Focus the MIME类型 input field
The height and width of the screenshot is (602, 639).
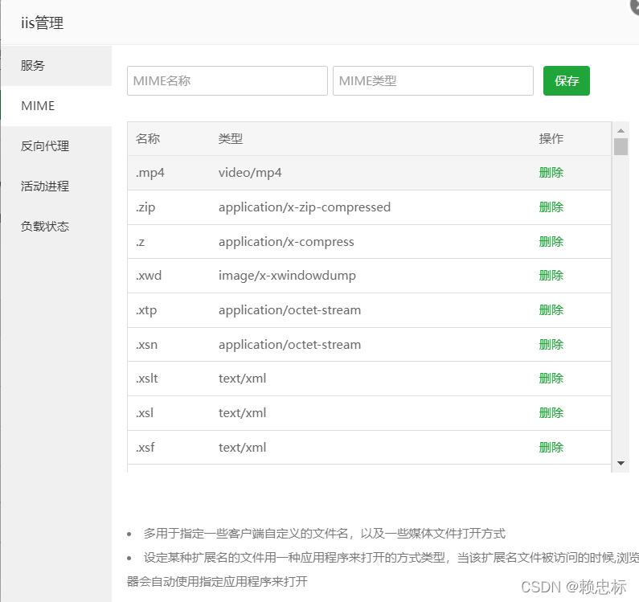[432, 81]
